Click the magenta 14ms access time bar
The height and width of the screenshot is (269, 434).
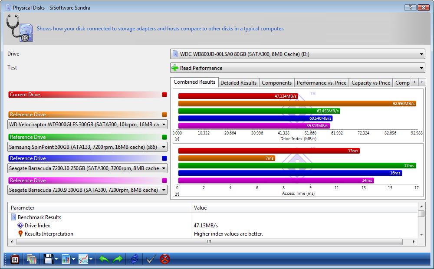pos(276,180)
